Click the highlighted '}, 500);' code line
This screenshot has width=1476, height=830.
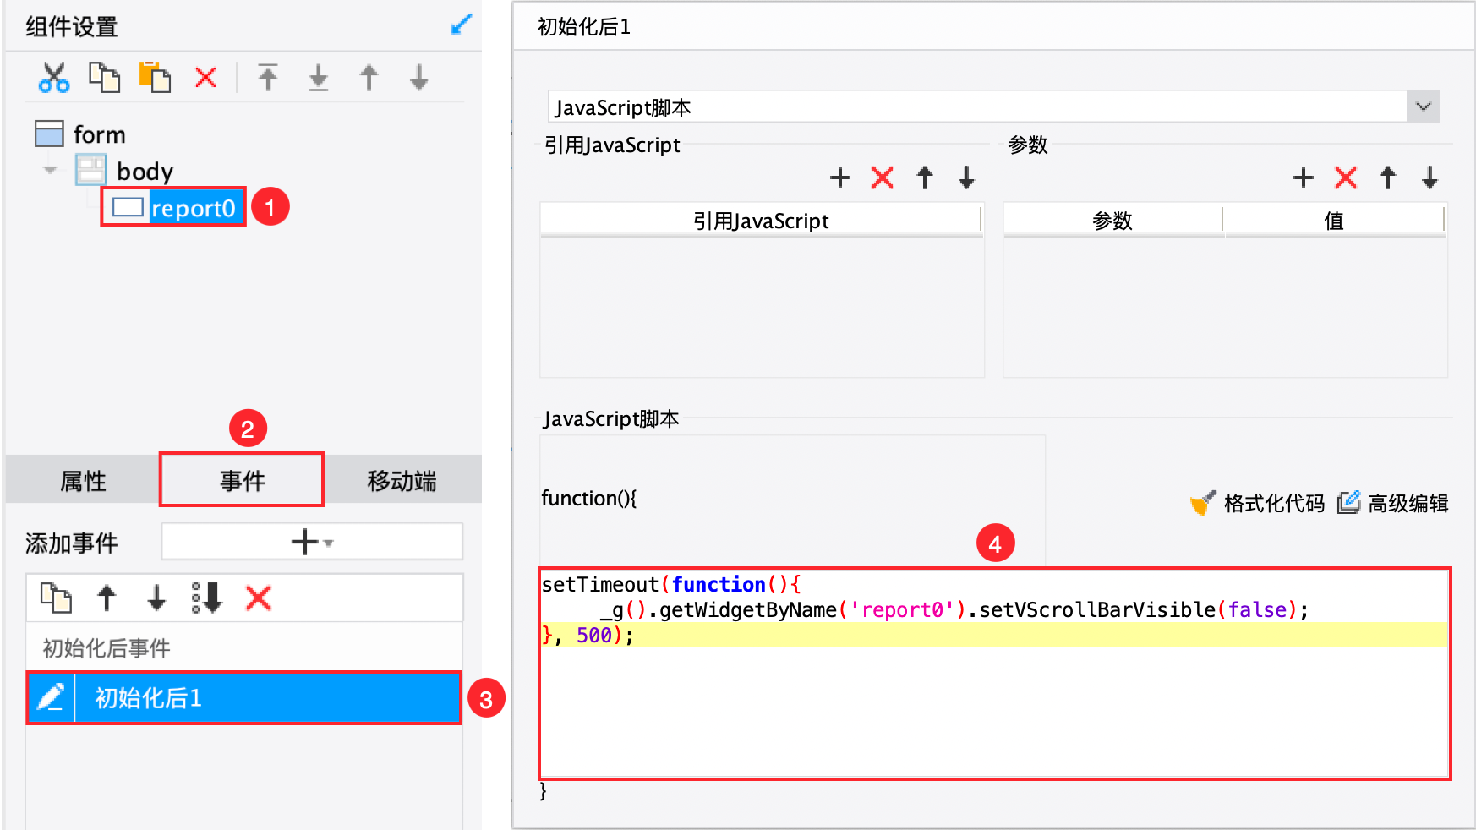(995, 635)
